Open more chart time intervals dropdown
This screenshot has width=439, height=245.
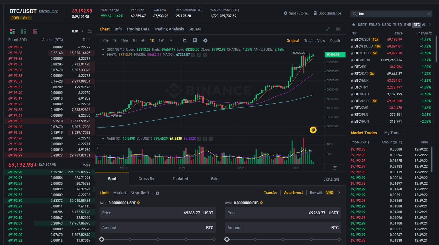171,40
